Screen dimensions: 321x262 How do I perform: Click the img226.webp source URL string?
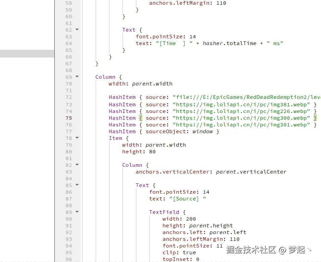pos(241,111)
